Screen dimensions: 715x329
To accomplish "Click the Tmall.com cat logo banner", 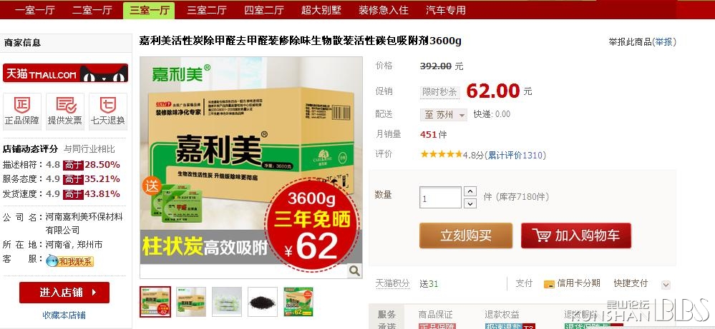I will (65, 74).
